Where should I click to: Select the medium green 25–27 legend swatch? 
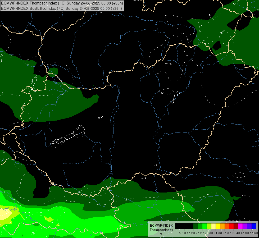[x=200, y=226]
